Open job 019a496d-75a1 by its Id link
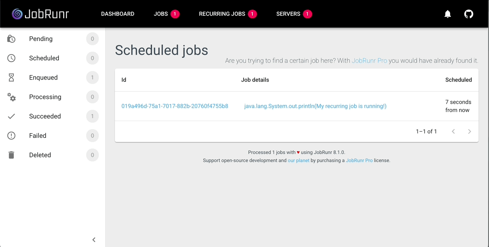Image resolution: width=489 pixels, height=247 pixels. [174, 106]
